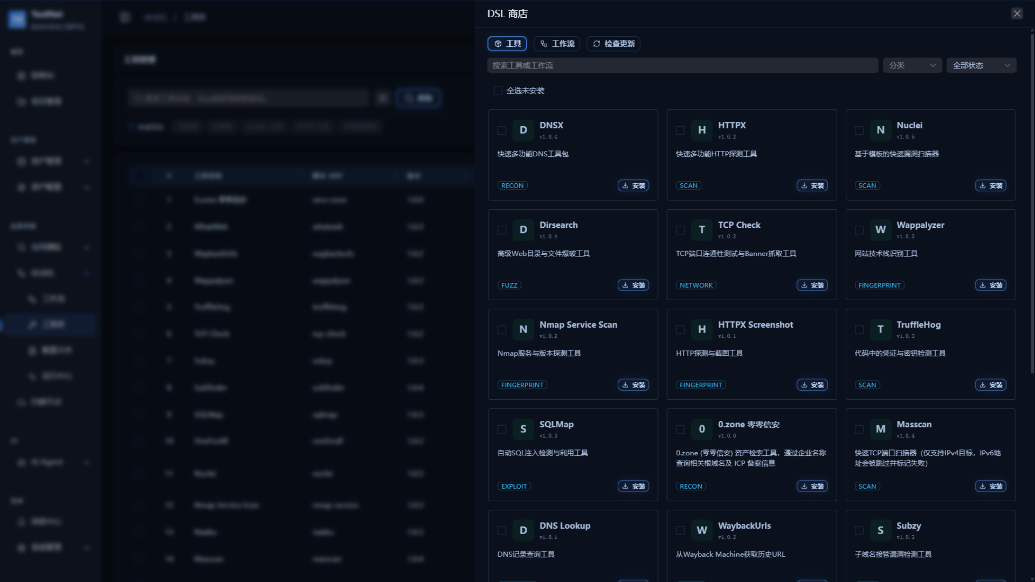Click the DNS Lookup letter D avatar
This screenshot has height=582, width=1035.
[523, 530]
